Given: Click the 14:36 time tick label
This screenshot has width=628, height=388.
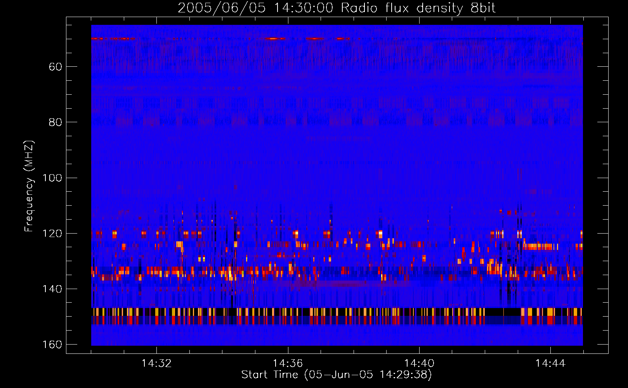Looking at the screenshot, I should (x=288, y=364).
